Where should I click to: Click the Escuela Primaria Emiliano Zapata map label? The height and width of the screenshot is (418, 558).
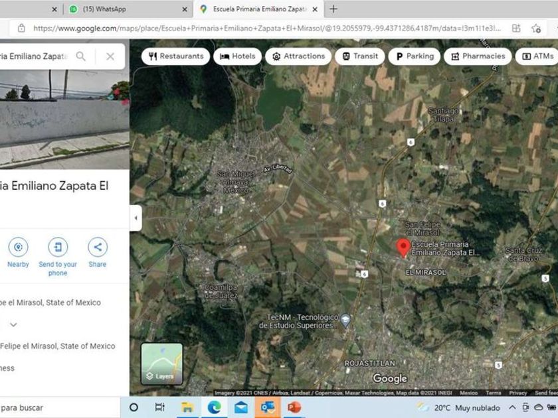(x=445, y=248)
